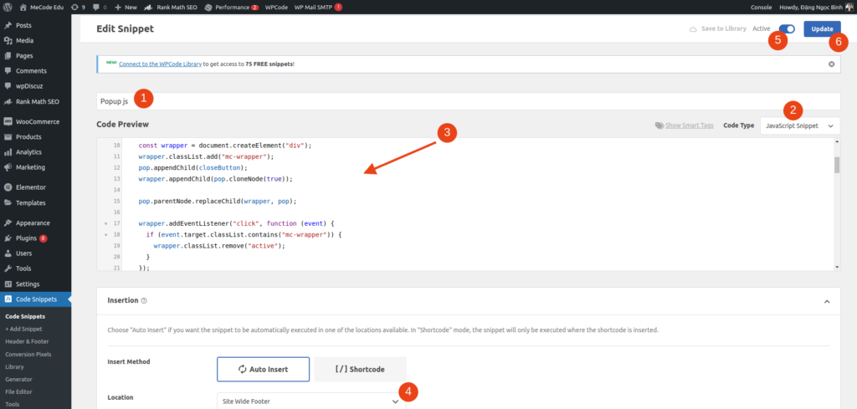Select Auto Insert method
The image size is (857, 409).
tap(264, 369)
